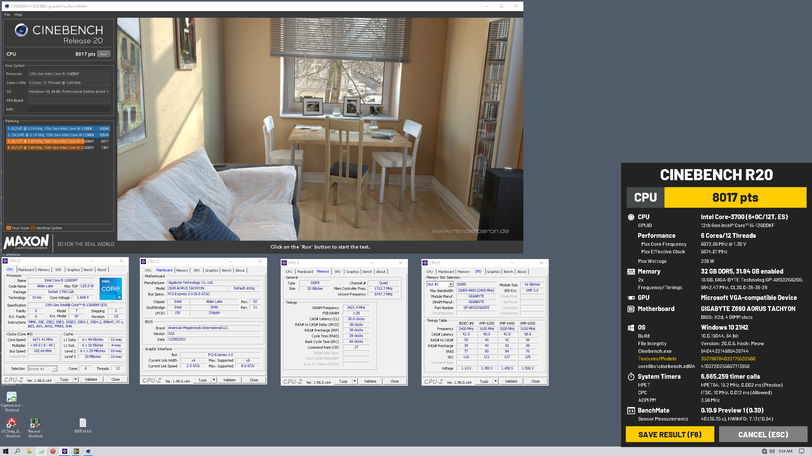This screenshot has width=812, height=456.
Task: Click Core Speed value 6671.41 MHz
Action: (x=43, y=339)
